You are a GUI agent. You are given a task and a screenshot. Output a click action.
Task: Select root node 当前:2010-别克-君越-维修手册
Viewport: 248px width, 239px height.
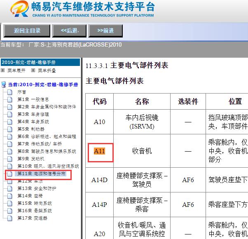pyautogui.click(x=43, y=84)
